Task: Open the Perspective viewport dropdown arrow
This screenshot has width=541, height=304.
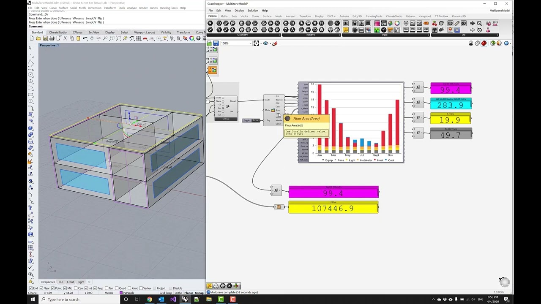Action: (58, 45)
